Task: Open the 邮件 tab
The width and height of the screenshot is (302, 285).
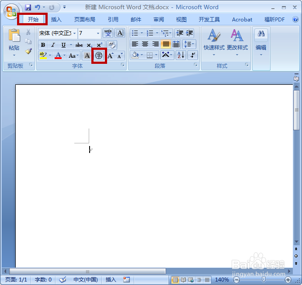Action: click(136, 19)
